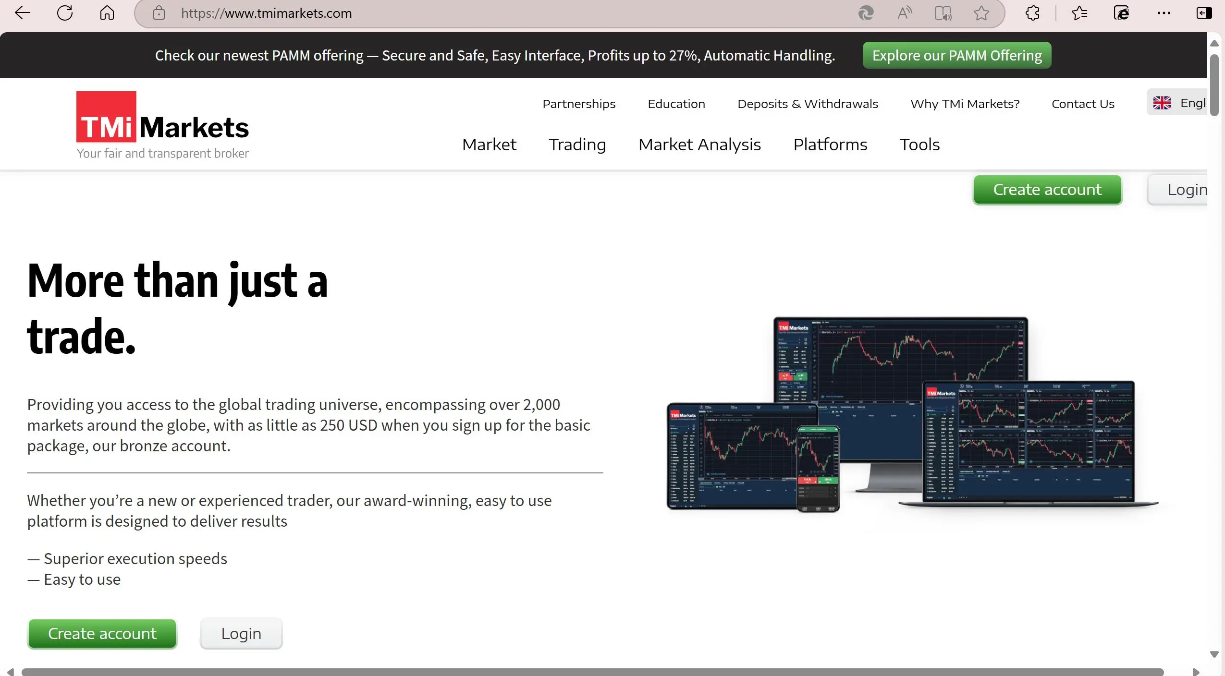
Task: Reload the page with the refresh icon
Action: 65,13
